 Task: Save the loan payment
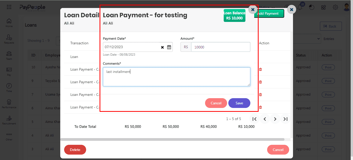239,103
